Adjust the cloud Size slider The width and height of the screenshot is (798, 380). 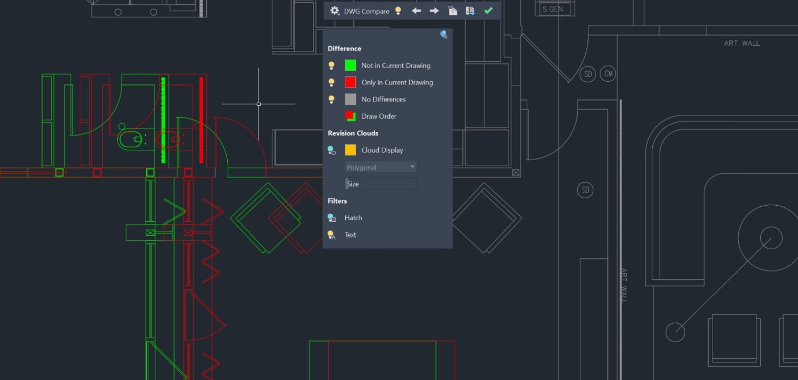pos(381,184)
